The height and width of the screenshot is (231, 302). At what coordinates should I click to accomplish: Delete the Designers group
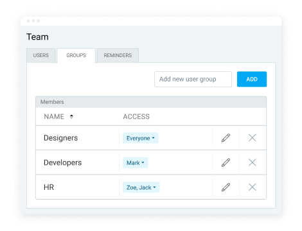(253, 138)
